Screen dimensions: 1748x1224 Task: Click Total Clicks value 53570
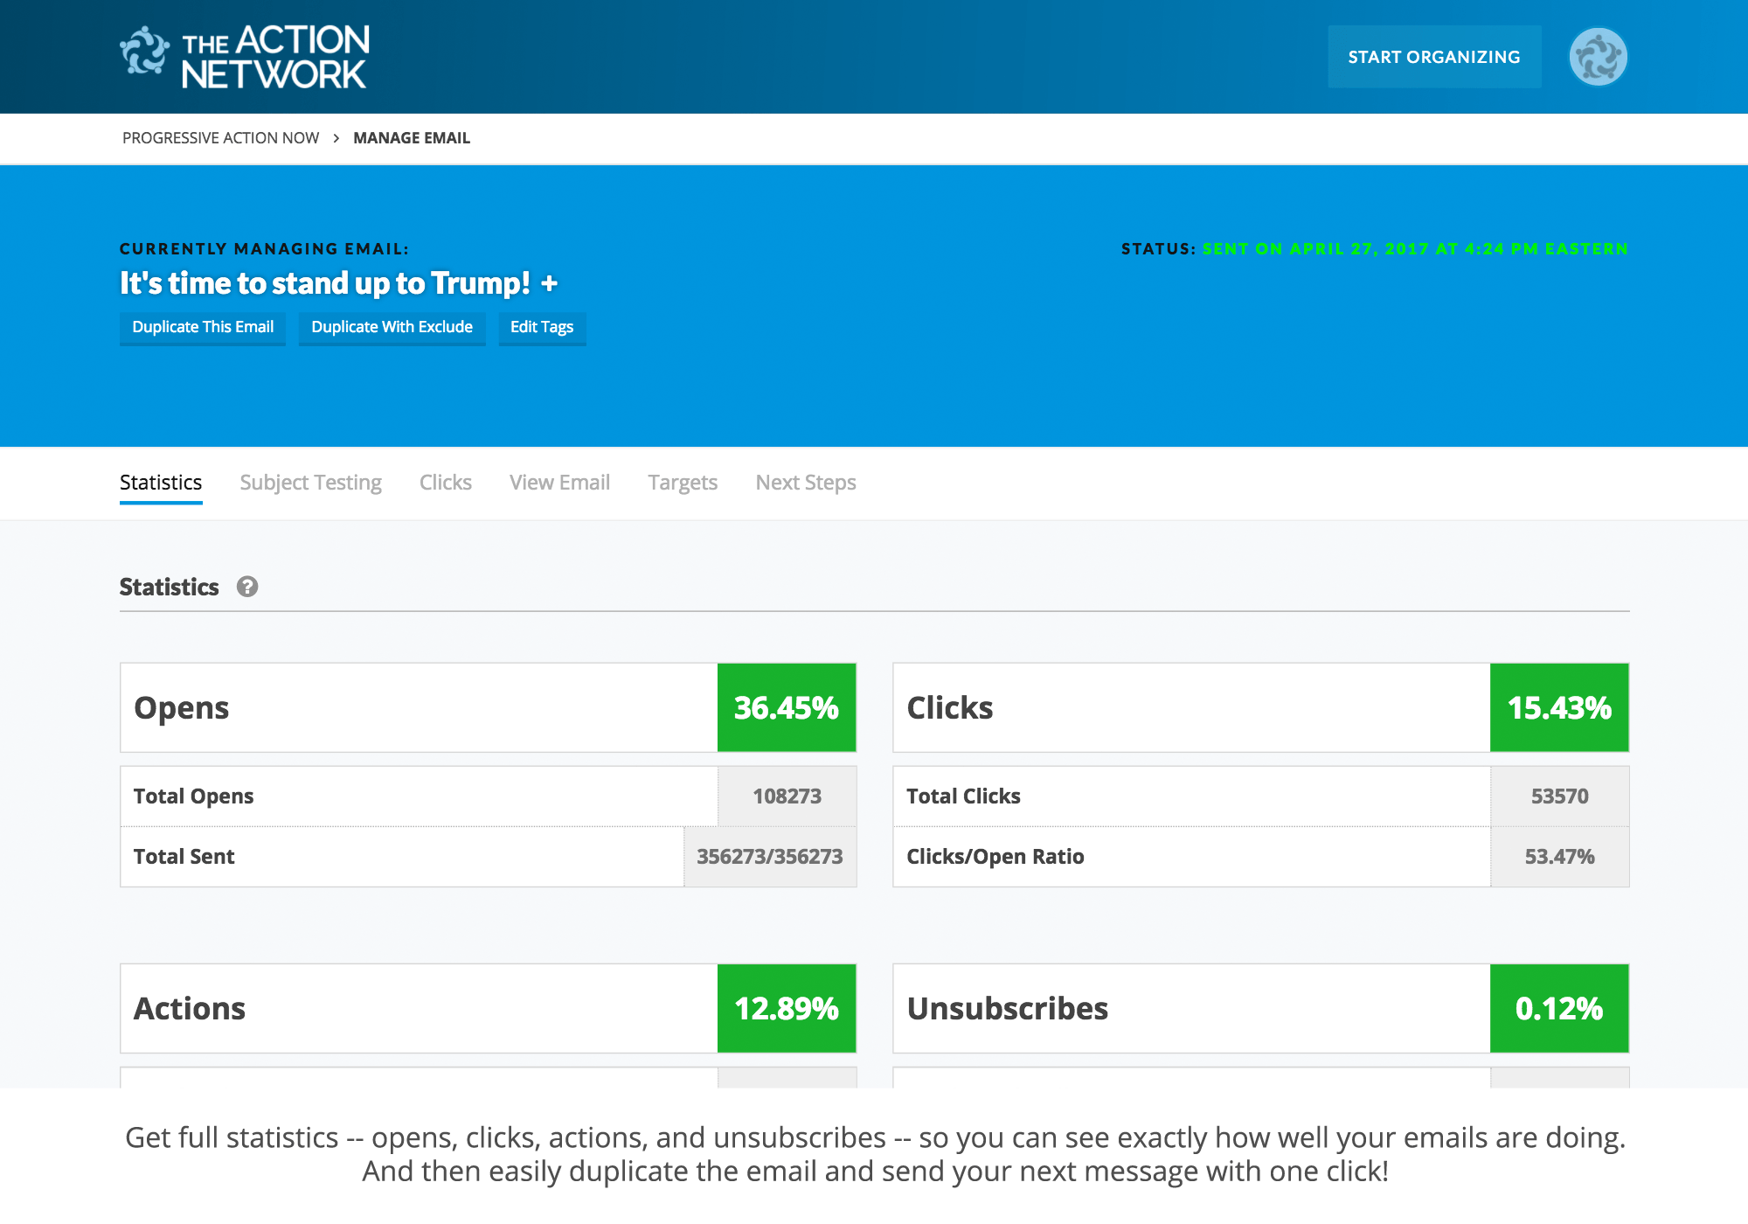1559,796
